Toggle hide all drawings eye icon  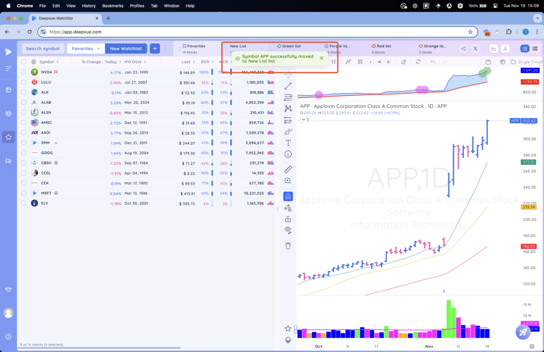pyautogui.click(x=288, y=230)
